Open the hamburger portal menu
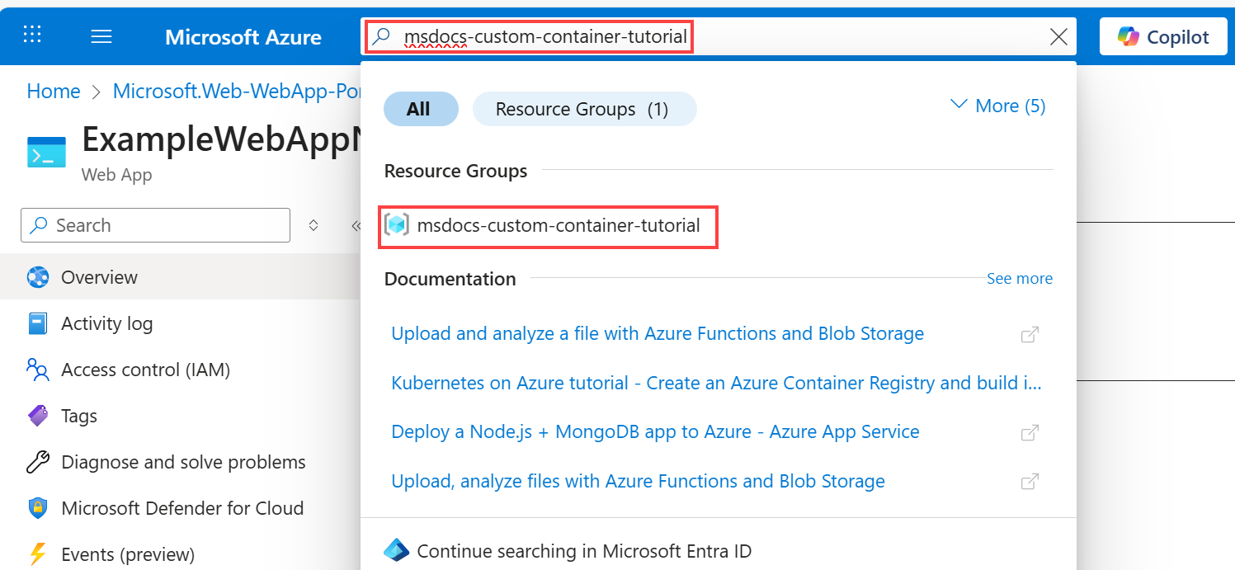1235x570 pixels. pos(101,37)
